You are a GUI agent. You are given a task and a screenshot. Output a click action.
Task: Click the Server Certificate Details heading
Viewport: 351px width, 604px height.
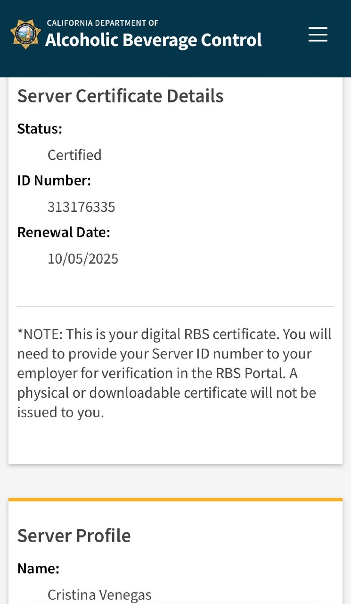[x=120, y=96]
